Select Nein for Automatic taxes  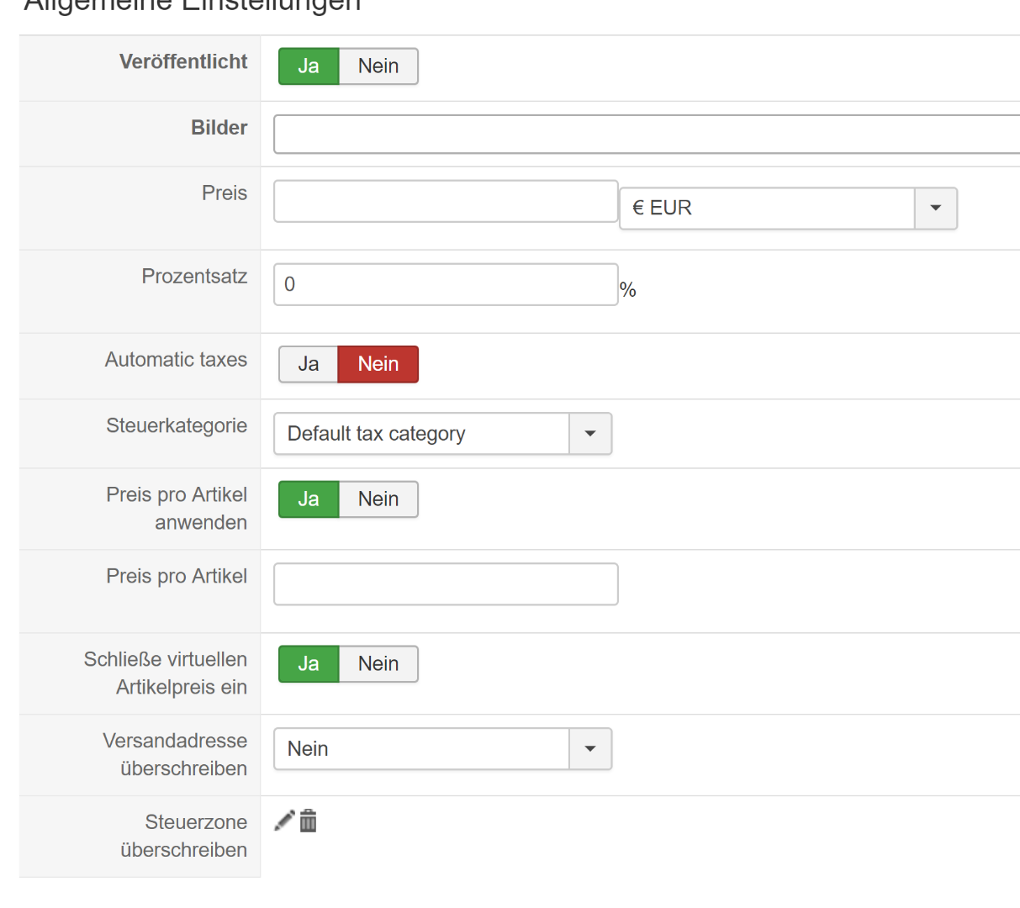(x=378, y=364)
